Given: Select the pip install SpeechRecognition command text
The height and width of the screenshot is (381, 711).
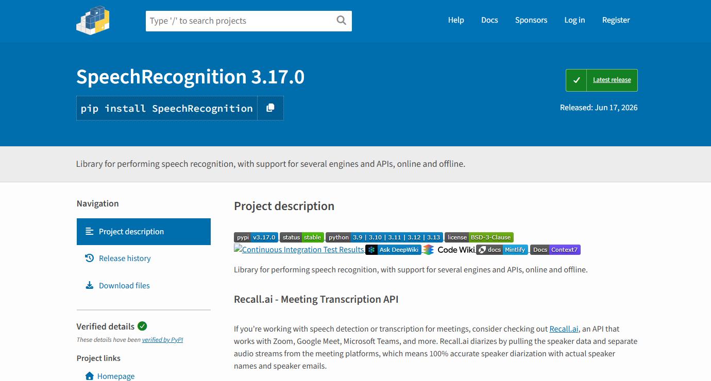Looking at the screenshot, I should pyautogui.click(x=167, y=109).
